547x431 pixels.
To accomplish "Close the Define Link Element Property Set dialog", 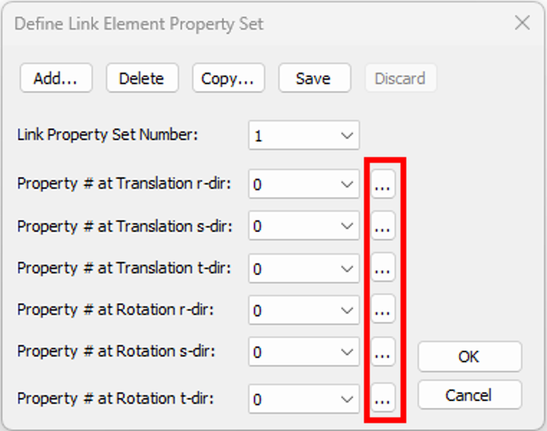I will click(x=522, y=23).
